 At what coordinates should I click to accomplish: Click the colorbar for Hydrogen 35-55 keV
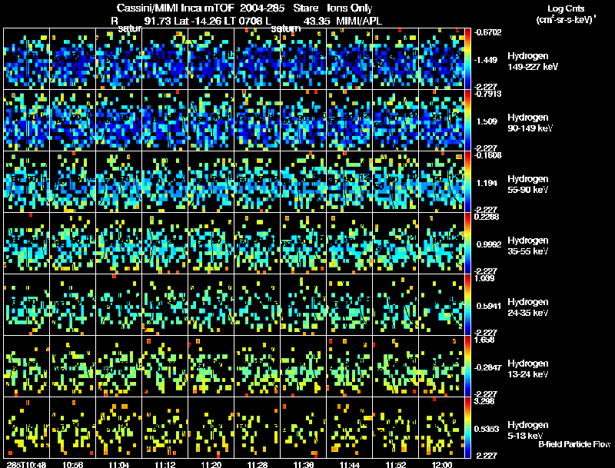tap(467, 243)
